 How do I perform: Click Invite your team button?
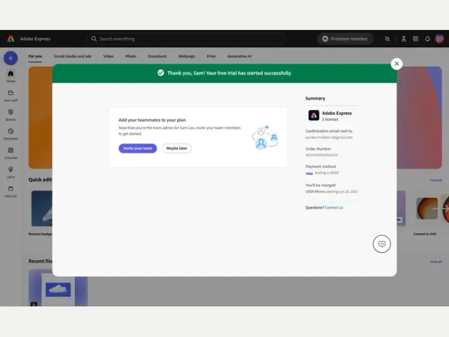[138, 148]
